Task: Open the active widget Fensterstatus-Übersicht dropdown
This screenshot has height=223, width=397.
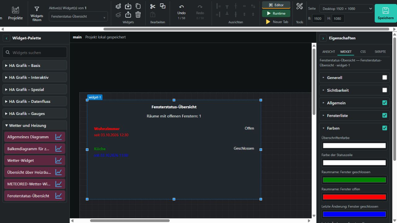Action: point(78,16)
